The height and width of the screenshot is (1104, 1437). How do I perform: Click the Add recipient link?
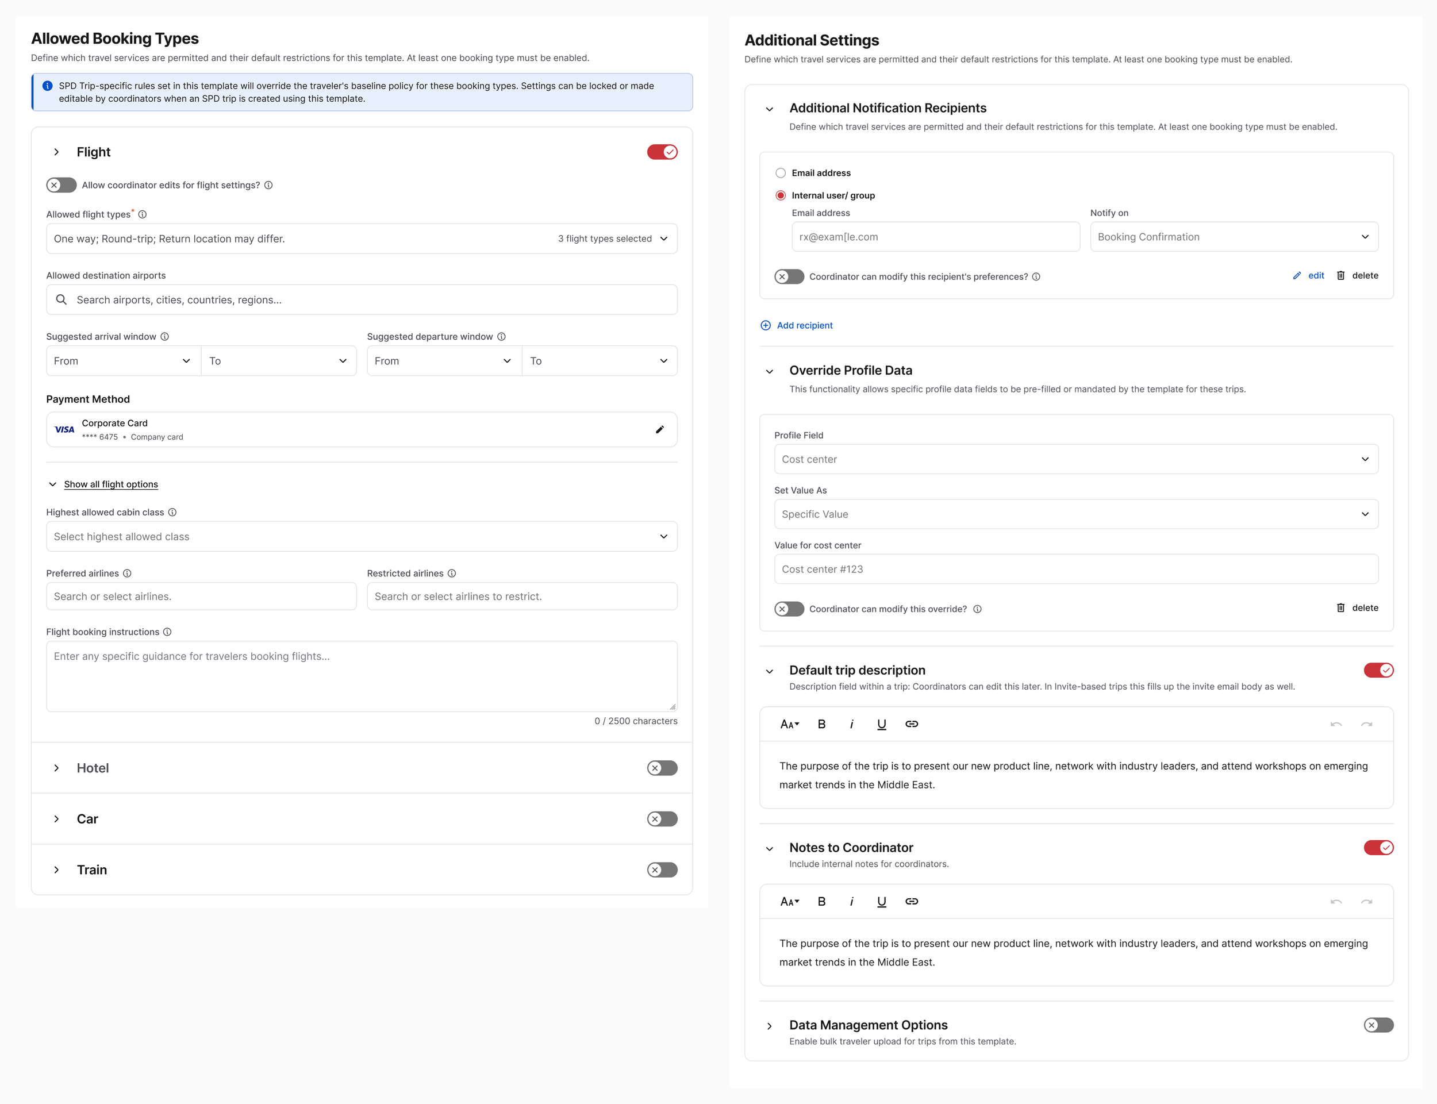(796, 325)
